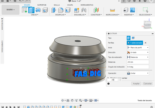Image resolution: width=155 pixels, height=108 pixels.
Task: Click the Offset Plane construct icon
Action: pyautogui.click(x=96, y=10)
